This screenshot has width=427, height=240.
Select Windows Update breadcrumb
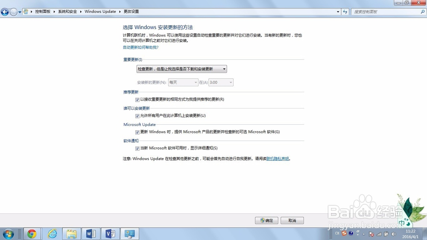[100, 12]
